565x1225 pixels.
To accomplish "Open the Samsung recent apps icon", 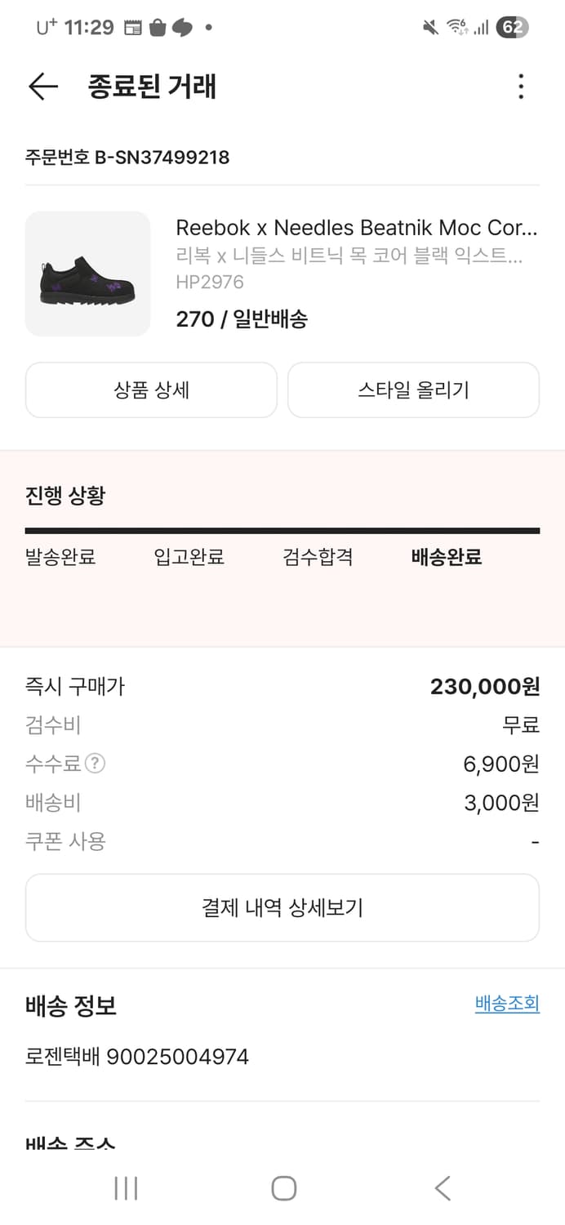I will [126, 1189].
